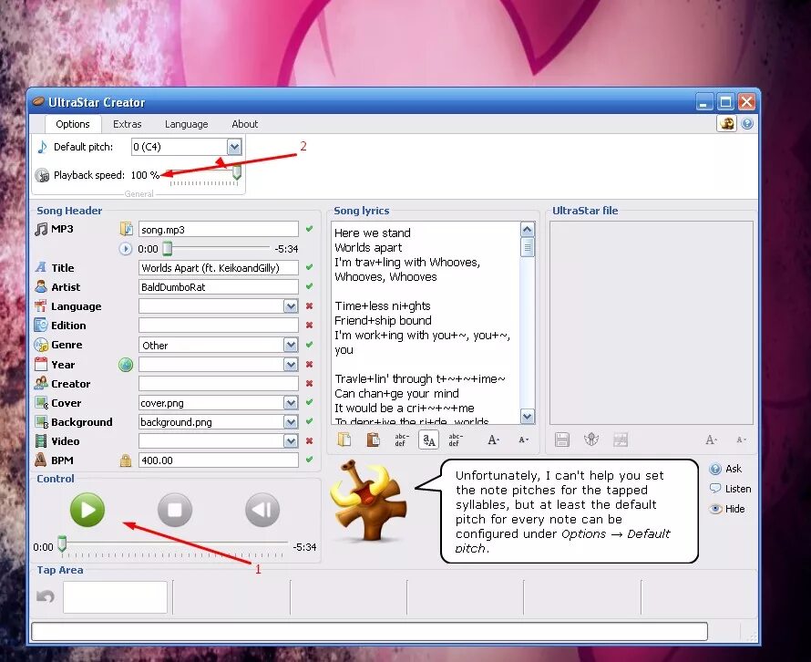Start song playback with the green play button
Screen dimensions: 811x662
click(x=87, y=510)
